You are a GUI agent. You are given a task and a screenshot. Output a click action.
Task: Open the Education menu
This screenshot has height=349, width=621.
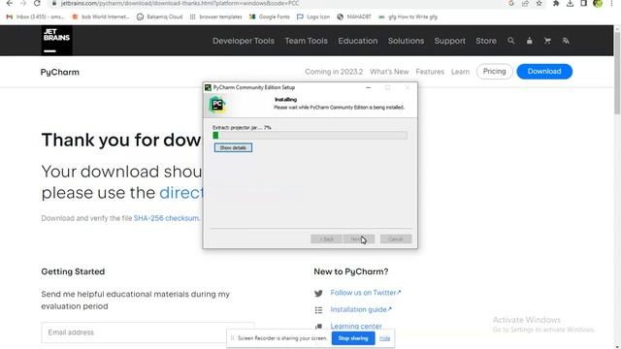[x=358, y=41]
